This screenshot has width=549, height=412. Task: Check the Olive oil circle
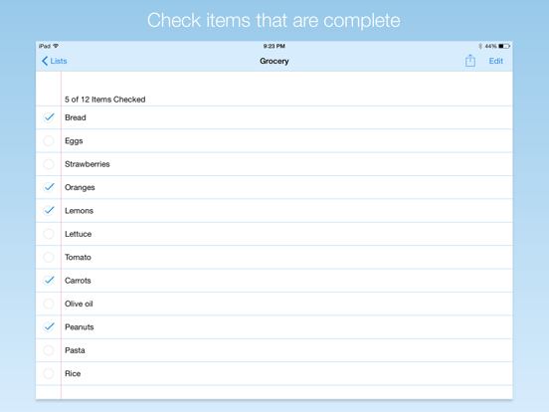pyautogui.click(x=49, y=304)
